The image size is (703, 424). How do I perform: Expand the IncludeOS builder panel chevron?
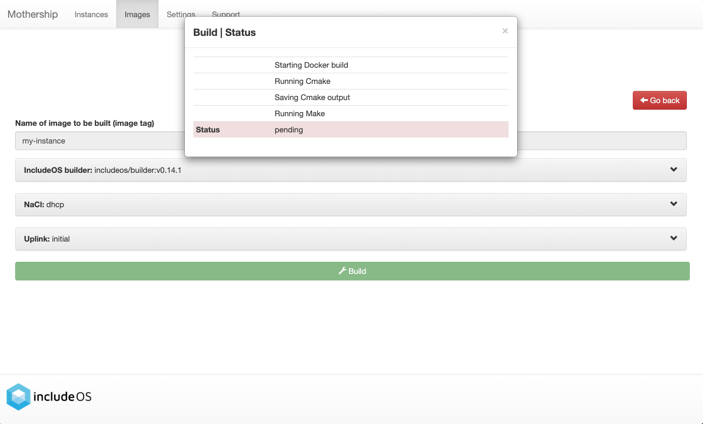click(674, 170)
